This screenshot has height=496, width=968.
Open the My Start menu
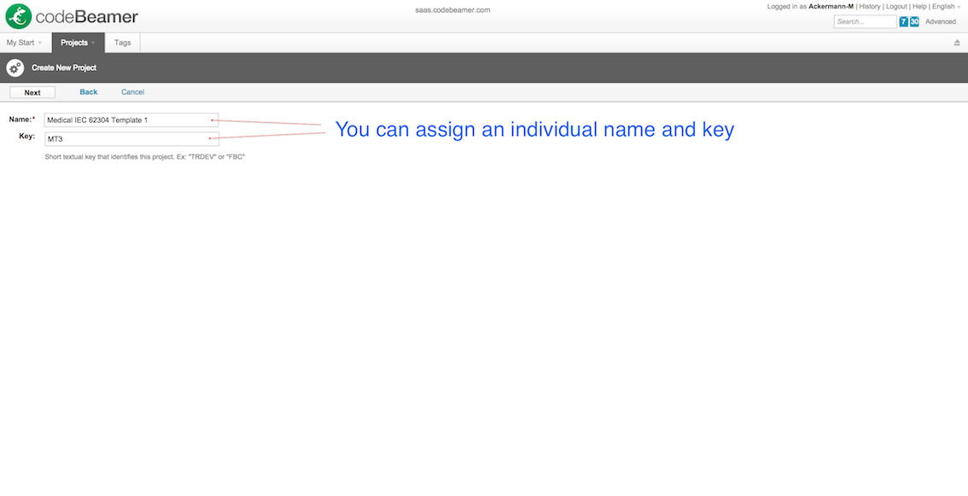25,43
